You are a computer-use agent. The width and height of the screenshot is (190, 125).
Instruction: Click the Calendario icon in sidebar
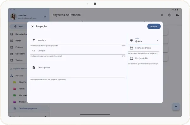click(12, 54)
